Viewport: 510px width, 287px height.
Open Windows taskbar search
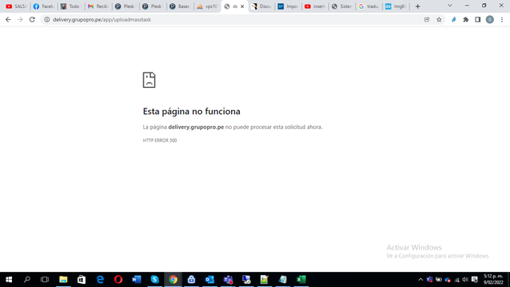[27, 279]
